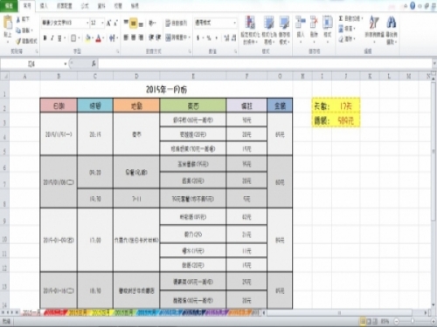Select the red sheet tab at the bottom
The width and height of the screenshot is (437, 327).
(x=55, y=313)
